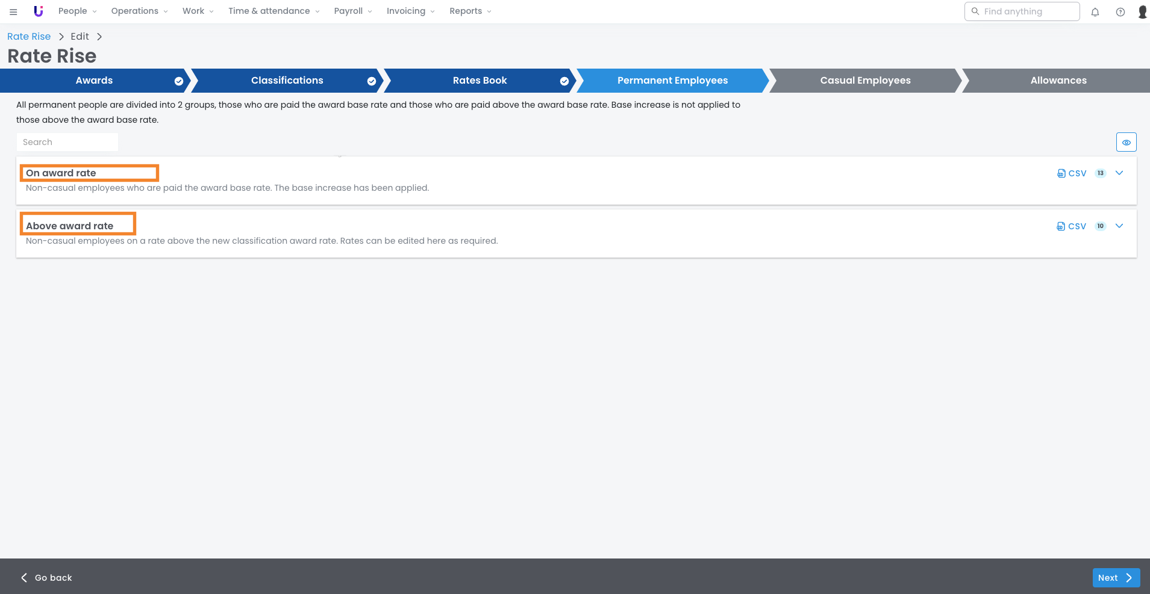Open the help question mark icon
The width and height of the screenshot is (1150, 594).
(1120, 12)
